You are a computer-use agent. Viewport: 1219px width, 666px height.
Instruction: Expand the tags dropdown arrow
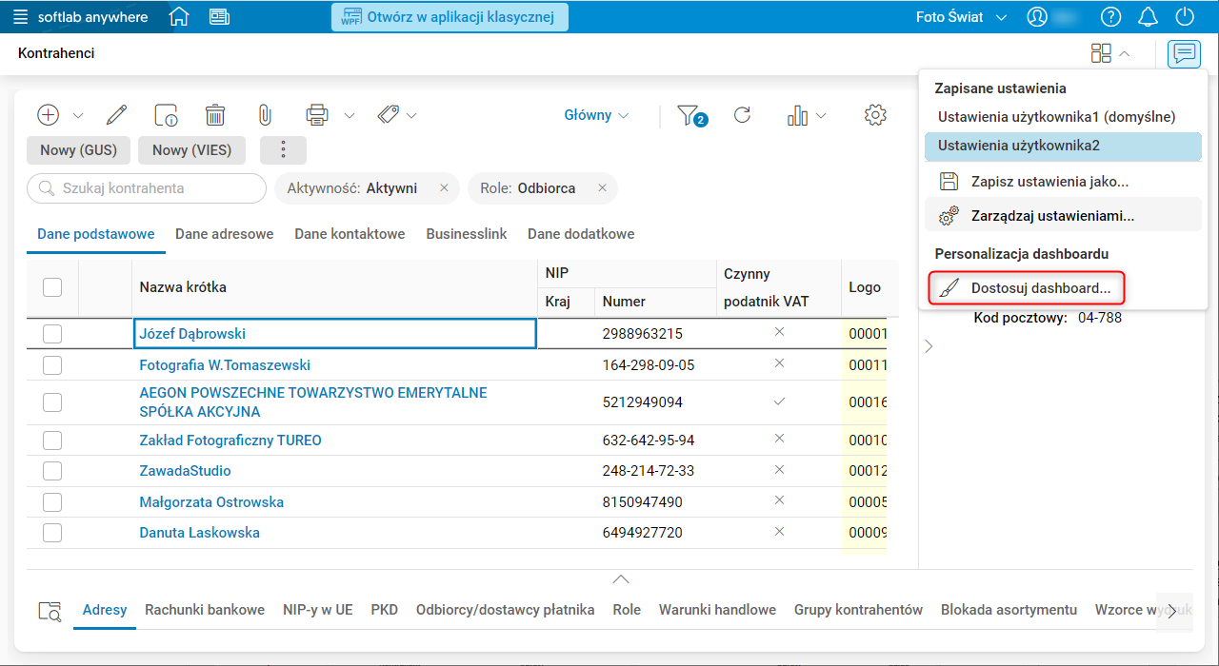411,116
